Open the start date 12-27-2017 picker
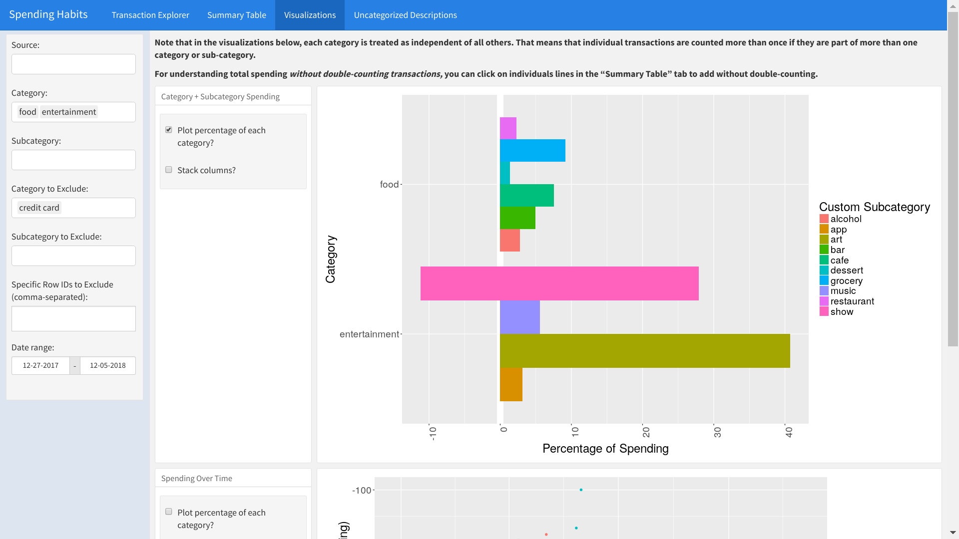The width and height of the screenshot is (959, 539). click(40, 365)
